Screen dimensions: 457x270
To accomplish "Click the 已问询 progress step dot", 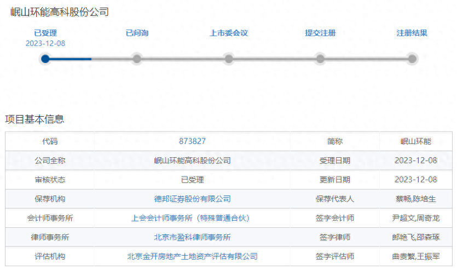I will point(137,59).
